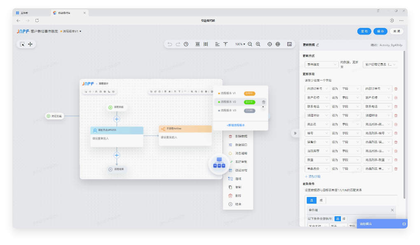Delete the 内部订单号 field row
The image size is (420, 245).
coord(396,89)
